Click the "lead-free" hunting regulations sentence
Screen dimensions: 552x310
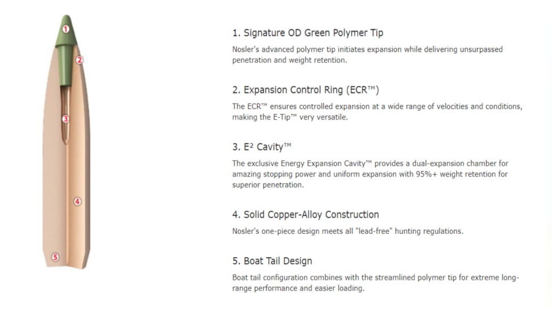(x=347, y=231)
